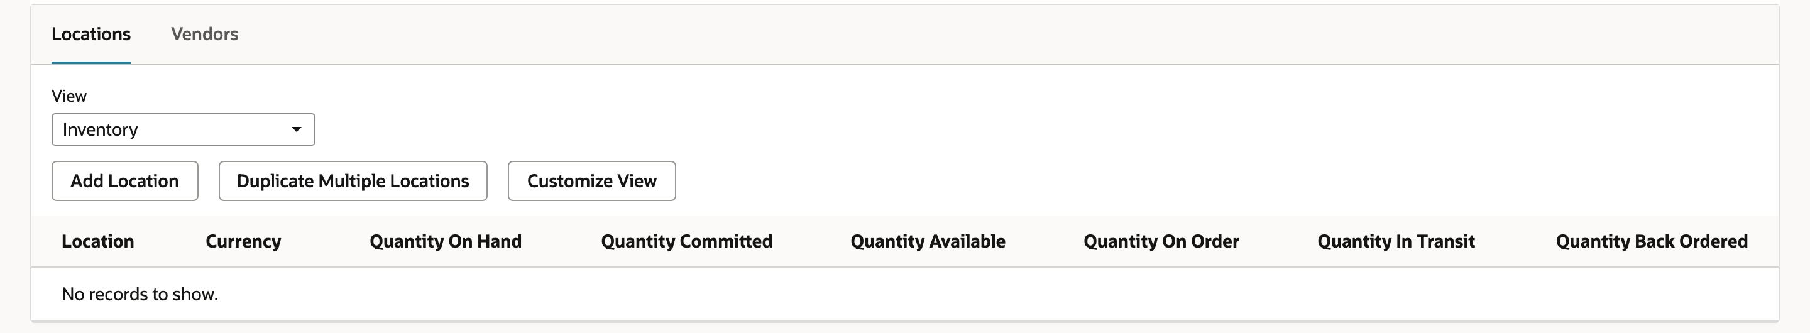Click the No records to show message

(140, 293)
